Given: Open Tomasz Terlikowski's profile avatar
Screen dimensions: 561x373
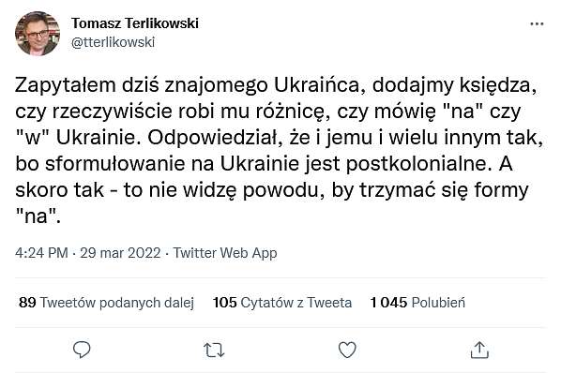Looking at the screenshot, I should [x=38, y=33].
